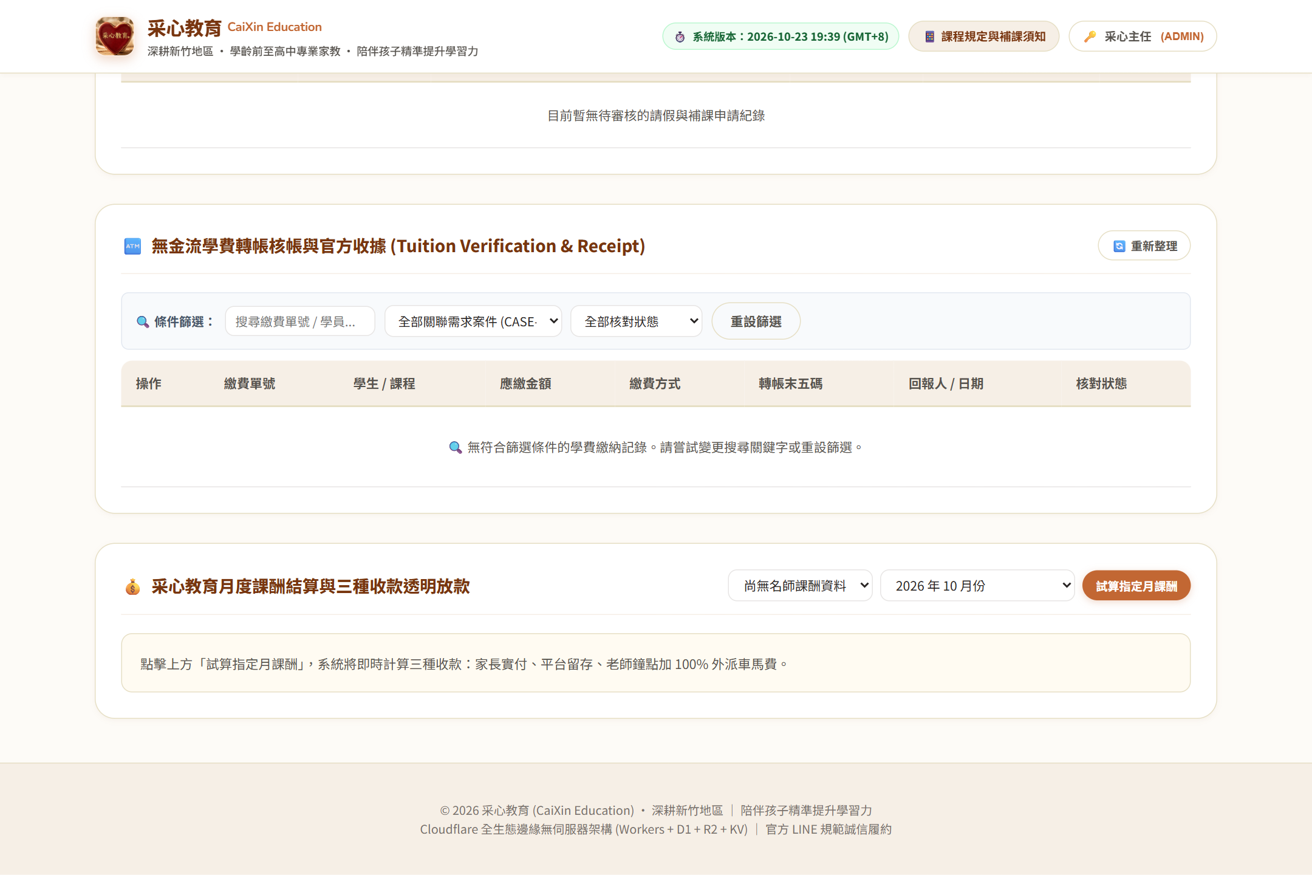Click the 無金流學費轉帳核帳與官方收據 section heading
1312x875 pixels.
398,246
